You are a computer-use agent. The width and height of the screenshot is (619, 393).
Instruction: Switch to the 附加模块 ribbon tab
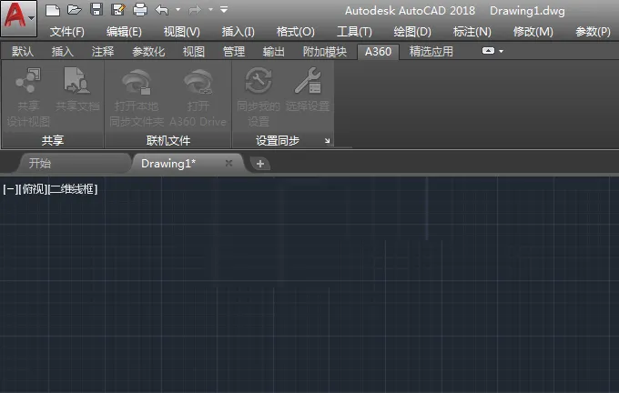324,52
